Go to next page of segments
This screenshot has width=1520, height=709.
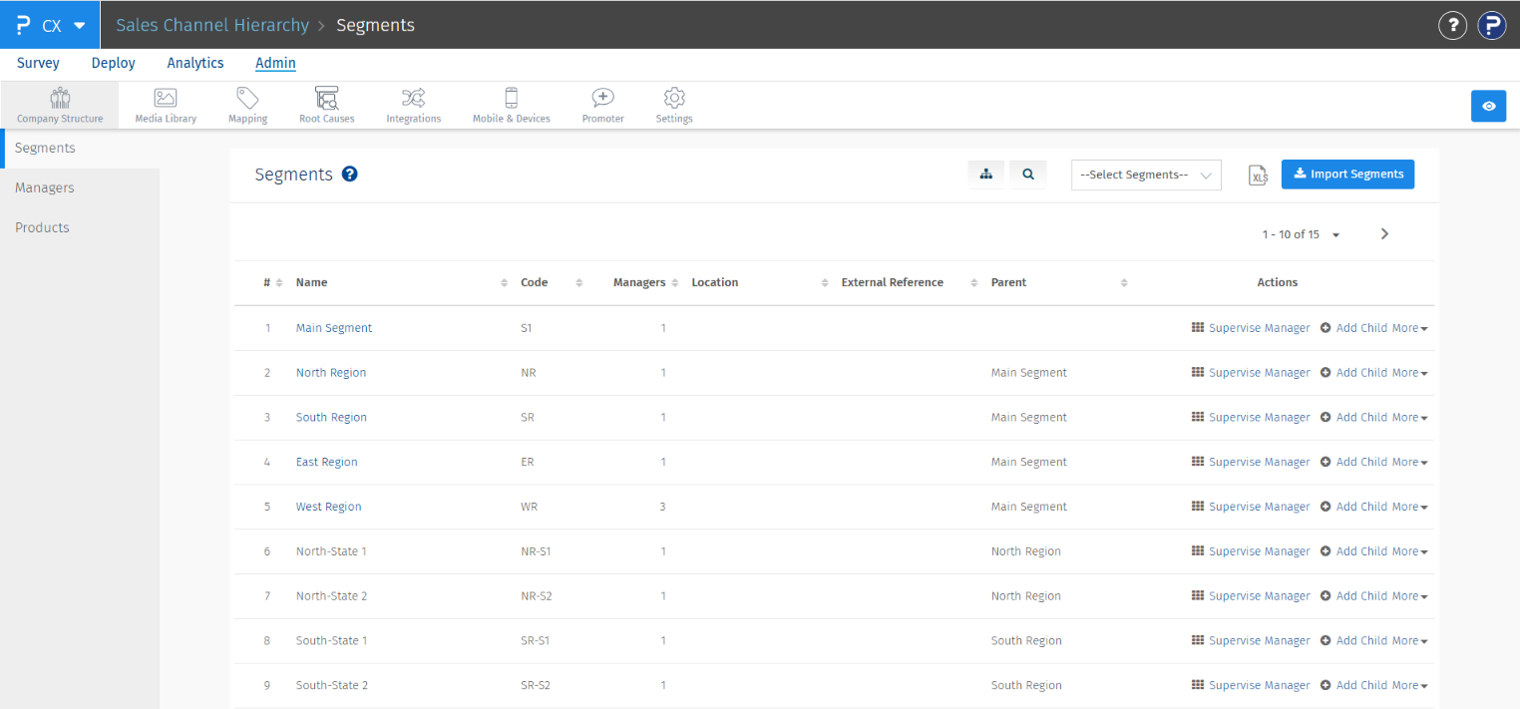coord(1384,234)
